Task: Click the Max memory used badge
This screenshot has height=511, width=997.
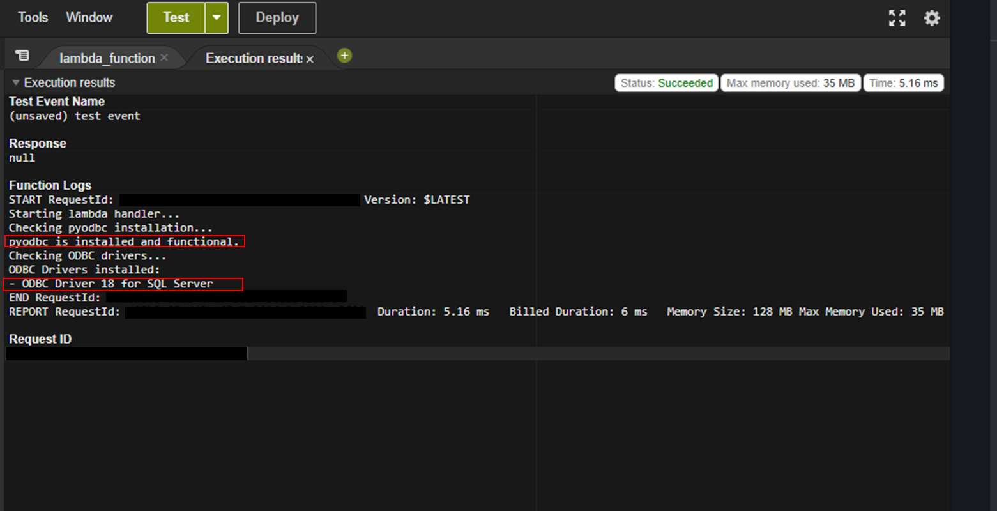Action: pos(790,82)
